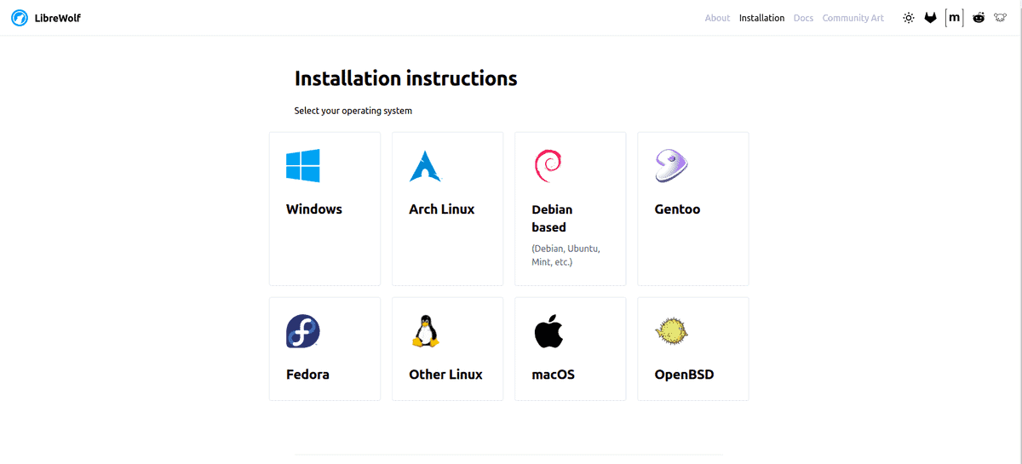Open the Matrix chat icon link
The width and height of the screenshot is (1022, 464).
pos(955,18)
